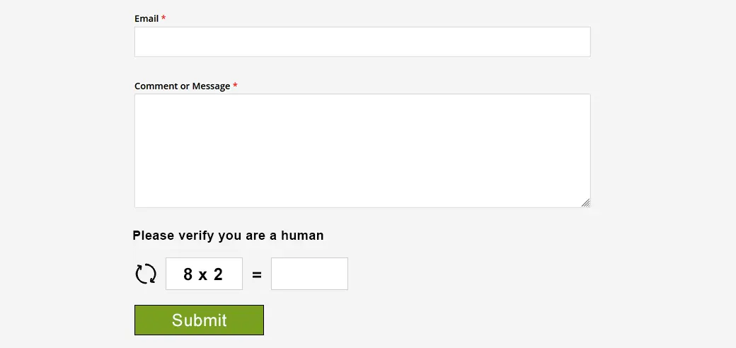736x348 pixels.
Task: Click the word 'human' in heading
Action: click(302, 235)
